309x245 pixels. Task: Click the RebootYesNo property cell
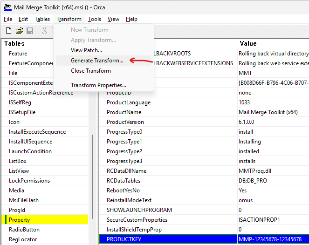point(168,191)
